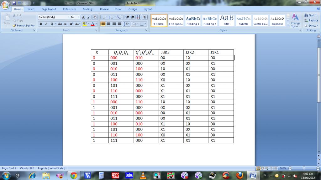Open the Paragraph dialog launcher
This screenshot has width=321, height=180.
click(146, 30)
